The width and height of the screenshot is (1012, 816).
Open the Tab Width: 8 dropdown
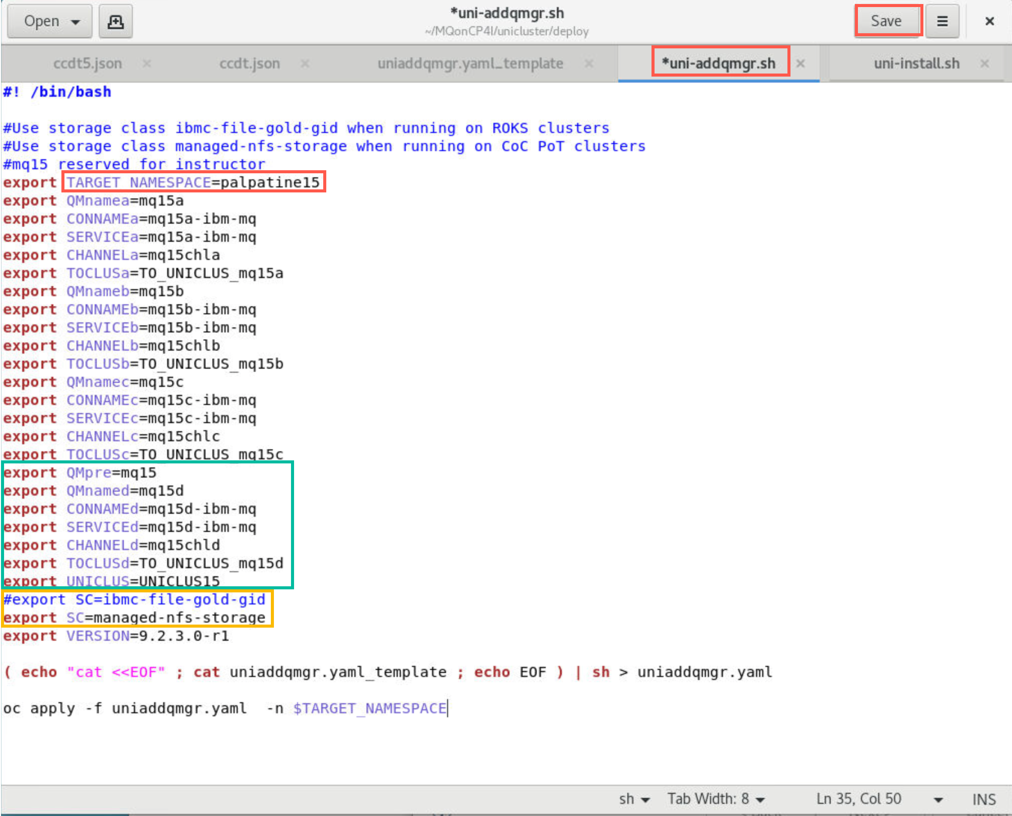coord(716,799)
